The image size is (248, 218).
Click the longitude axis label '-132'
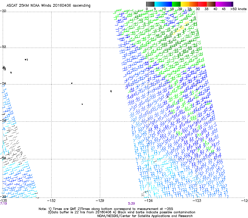pos(51,201)
